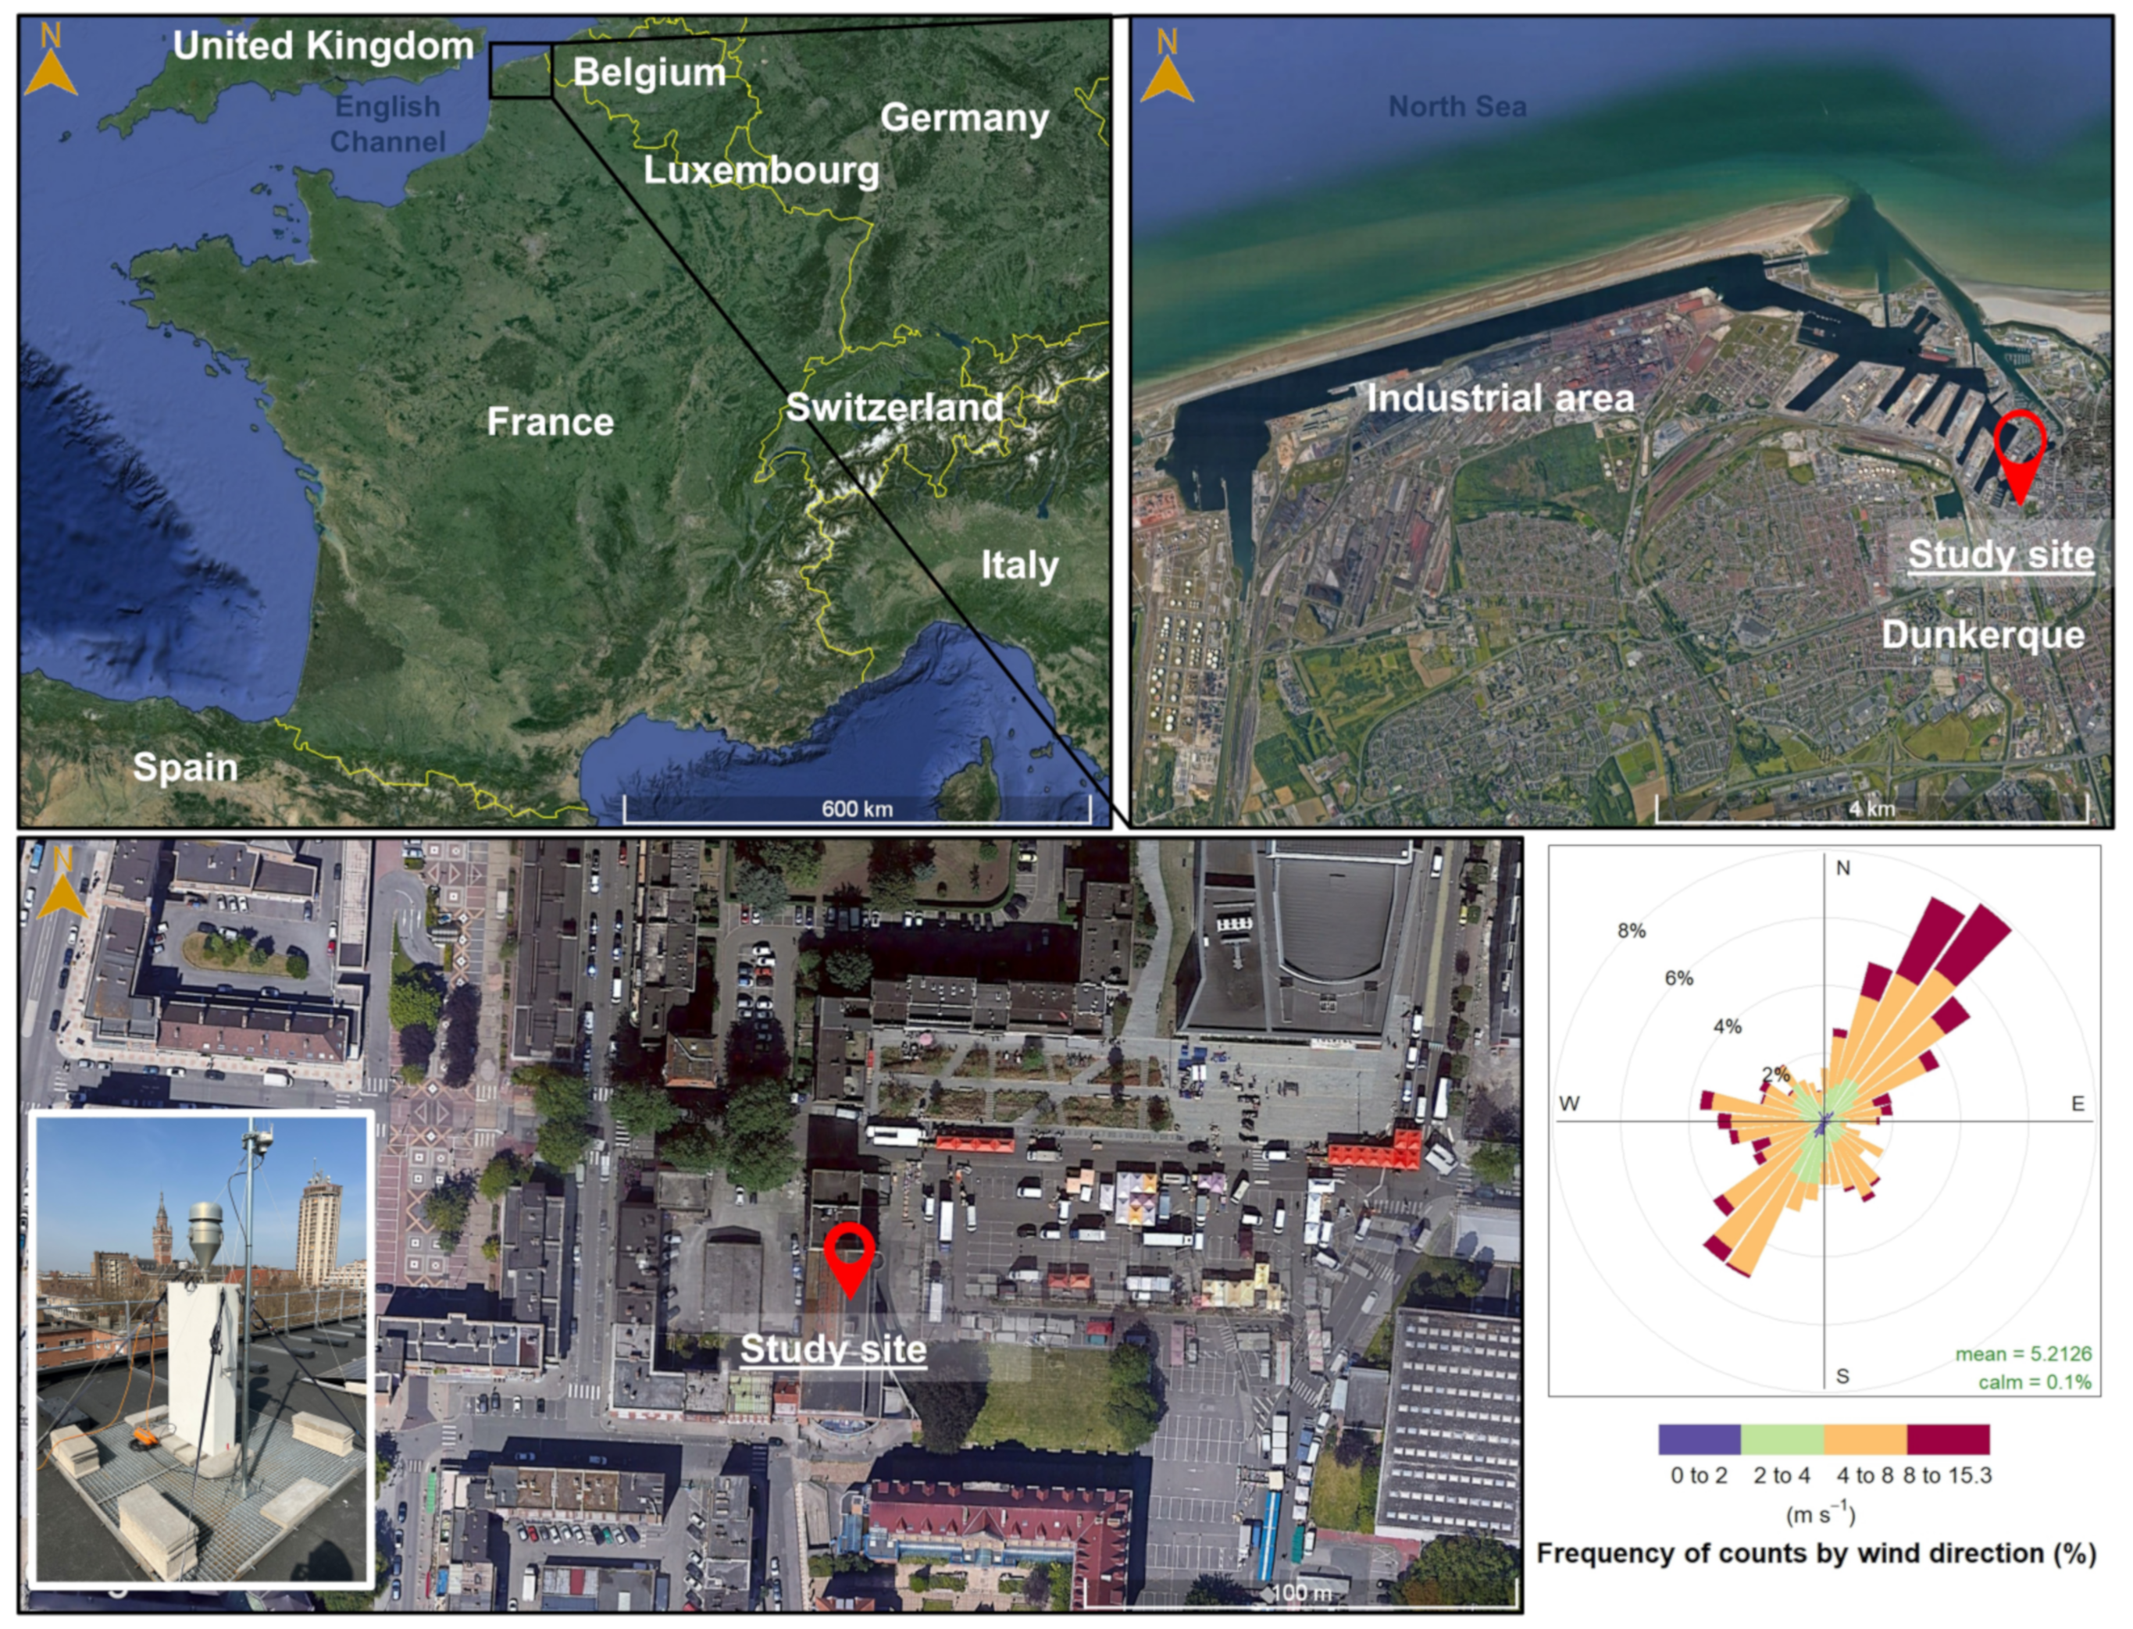The width and height of the screenshot is (2133, 1629).
Task: Click the underlined Study site label on Dunkerque map
Action: coord(2000,555)
